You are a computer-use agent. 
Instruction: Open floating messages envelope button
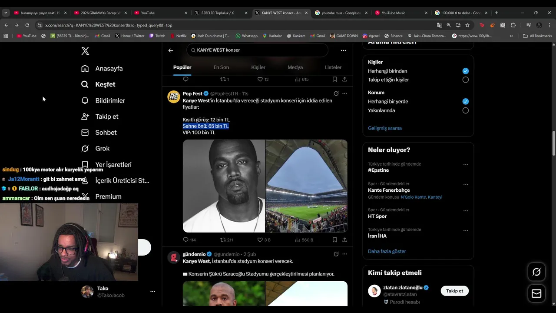tap(536, 293)
